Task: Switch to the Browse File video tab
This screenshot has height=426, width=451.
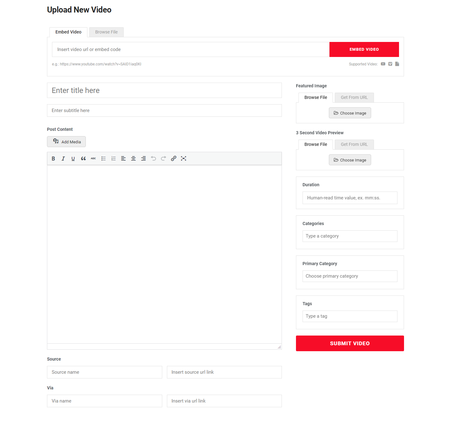Action: [x=106, y=32]
